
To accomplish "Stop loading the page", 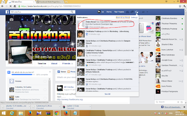I will 11,6.
